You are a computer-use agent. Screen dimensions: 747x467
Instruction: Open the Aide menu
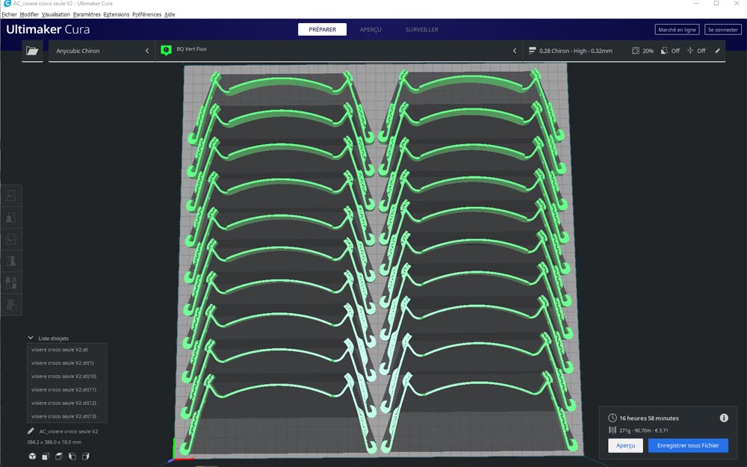pos(170,14)
